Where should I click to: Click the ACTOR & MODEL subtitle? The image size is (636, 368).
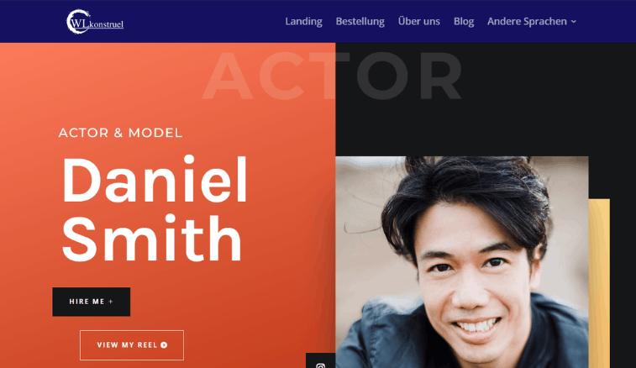click(120, 133)
